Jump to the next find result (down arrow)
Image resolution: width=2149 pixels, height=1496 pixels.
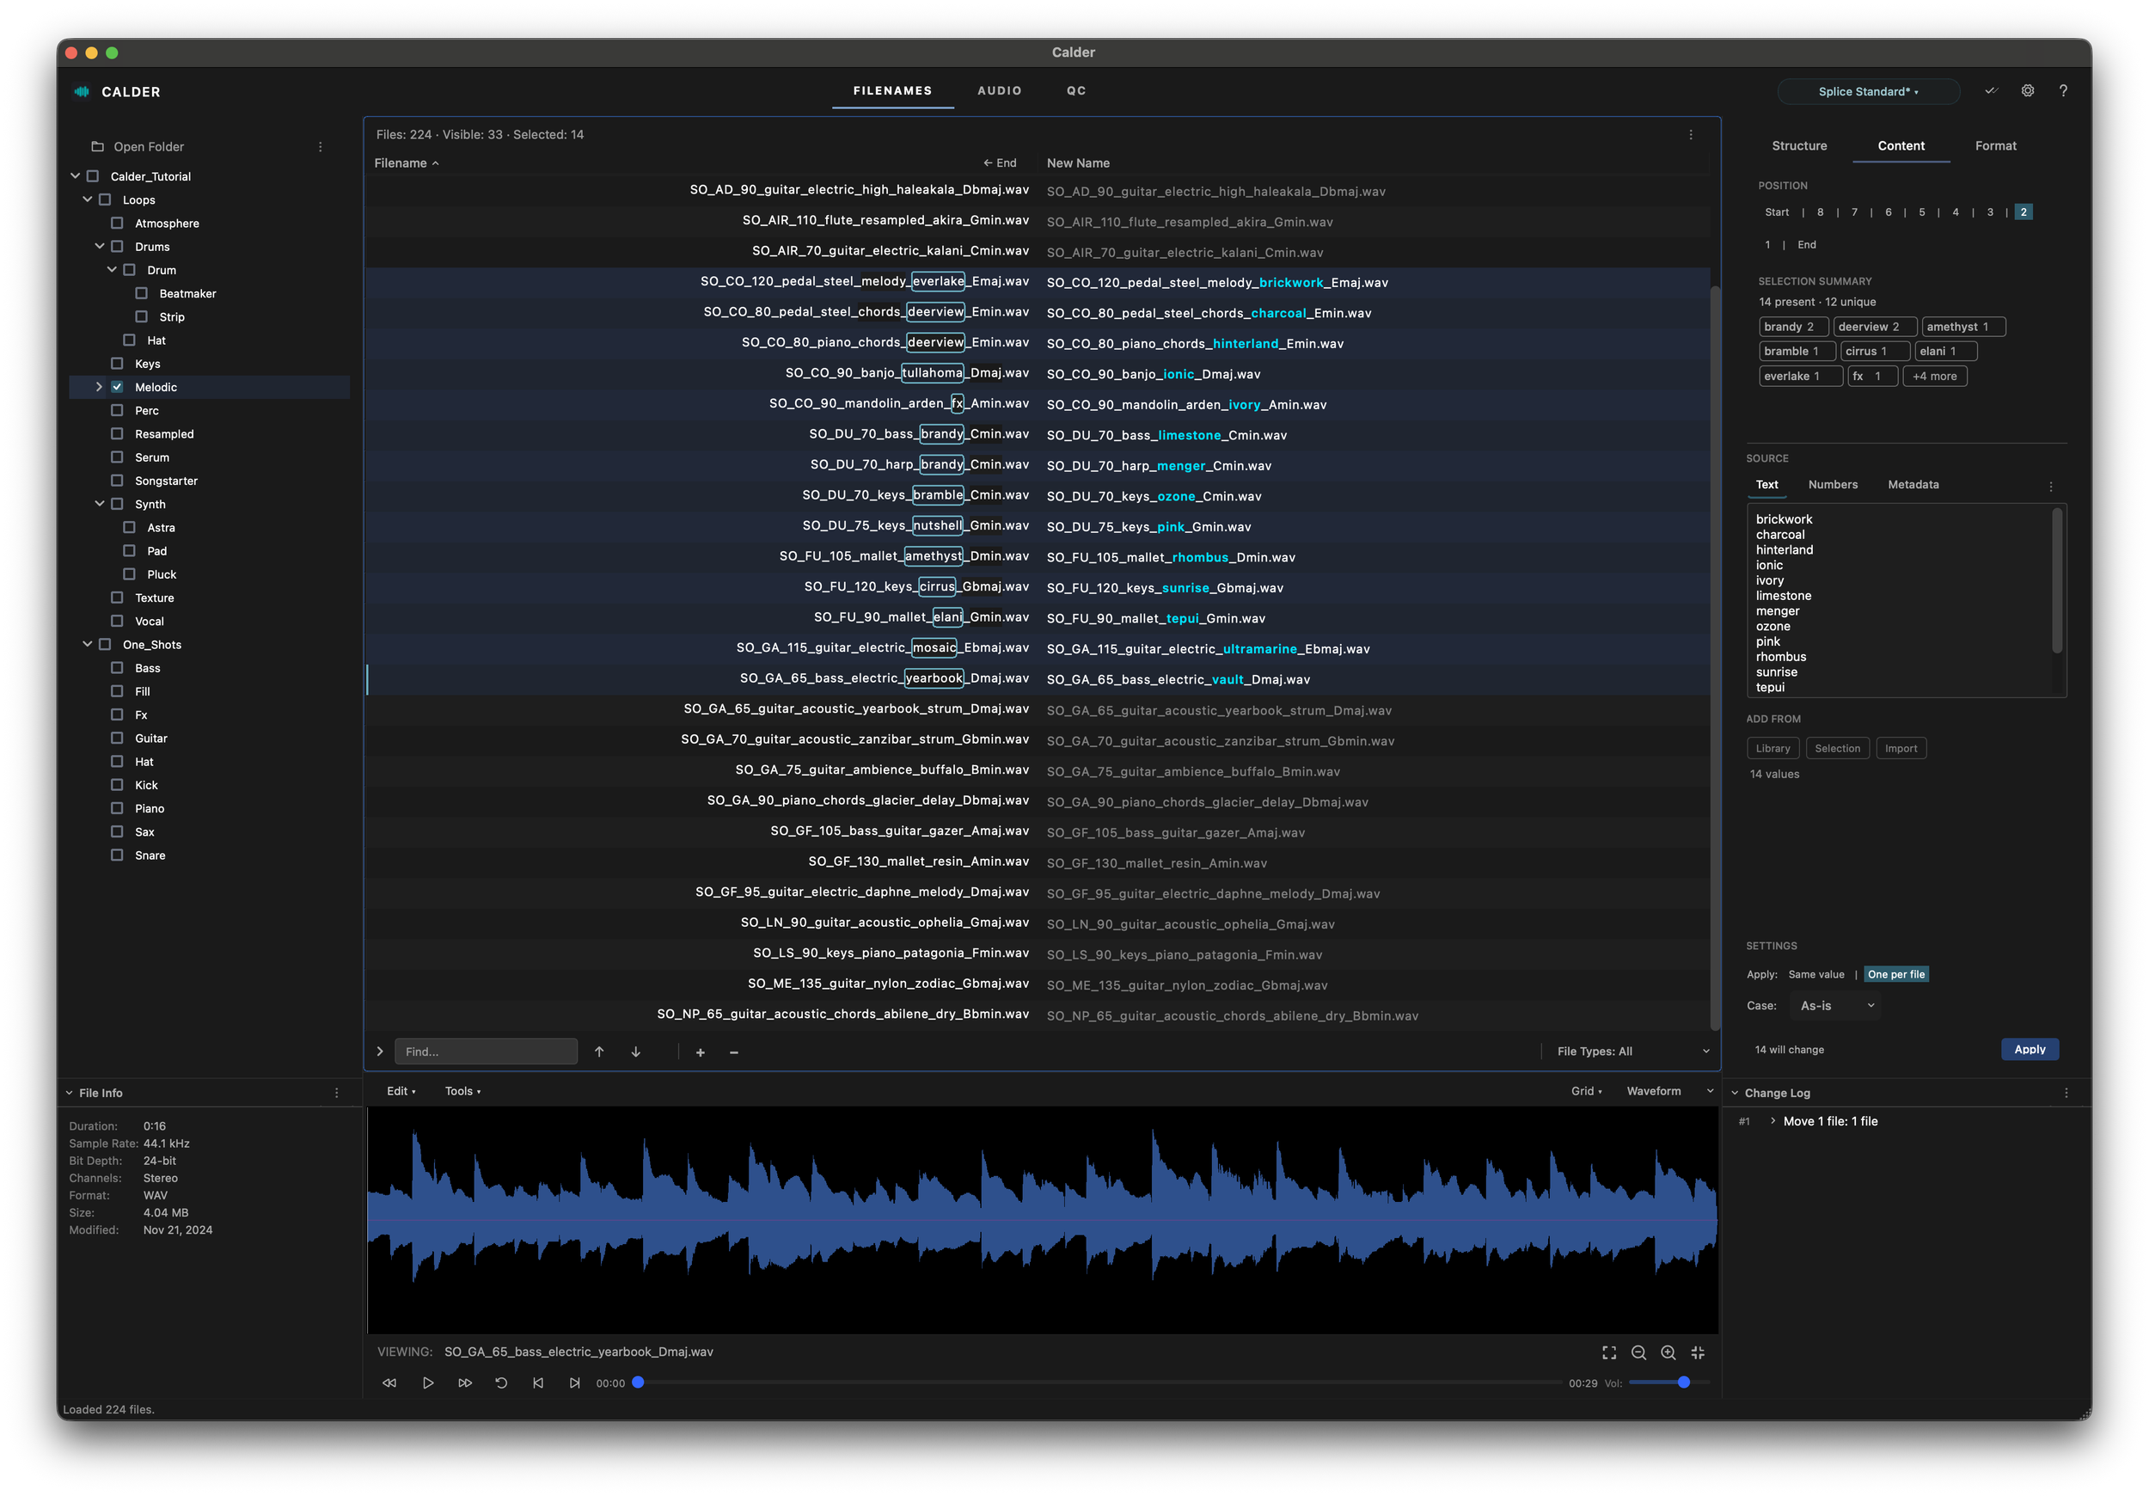pos(635,1051)
